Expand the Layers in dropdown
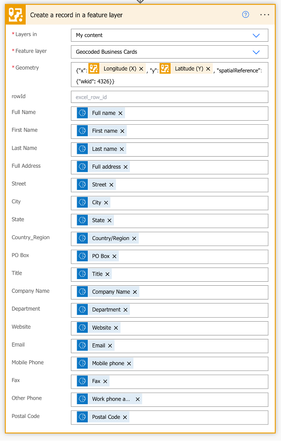This screenshot has height=441, width=281. tap(256, 35)
